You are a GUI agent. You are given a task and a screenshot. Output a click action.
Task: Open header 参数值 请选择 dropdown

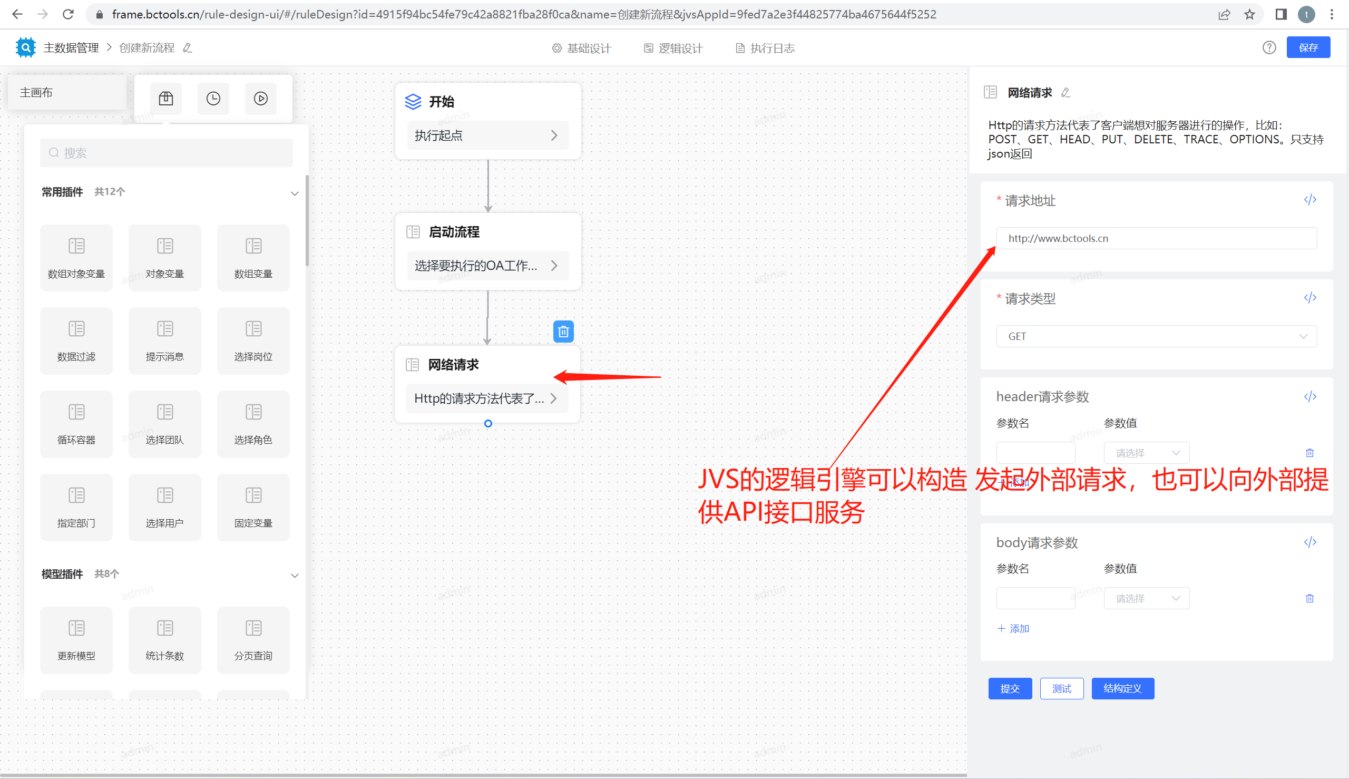1146,453
